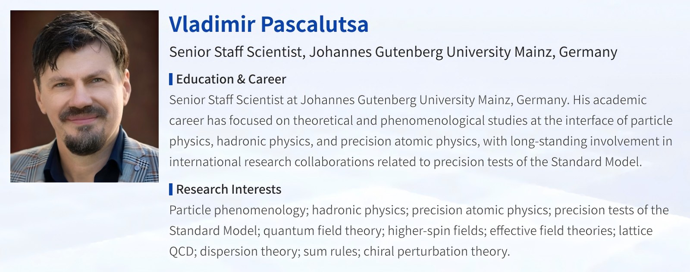Click the phrase 'effective field theories'
690x272 pixels.
pyautogui.click(x=552, y=231)
